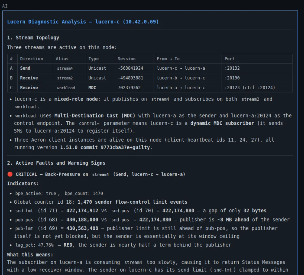Click the 'Indicators:' label
Viewport: 304px width, 275px height.
[x=23, y=183]
